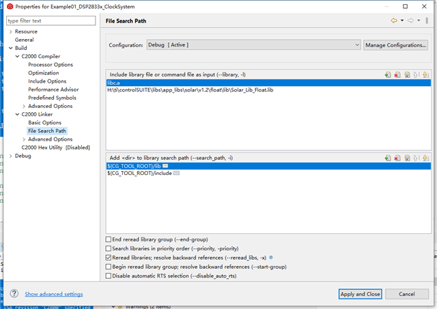The width and height of the screenshot is (437, 309).
Task: Open the Configuration dropdown showing Debug [Active]
Action: point(253,45)
